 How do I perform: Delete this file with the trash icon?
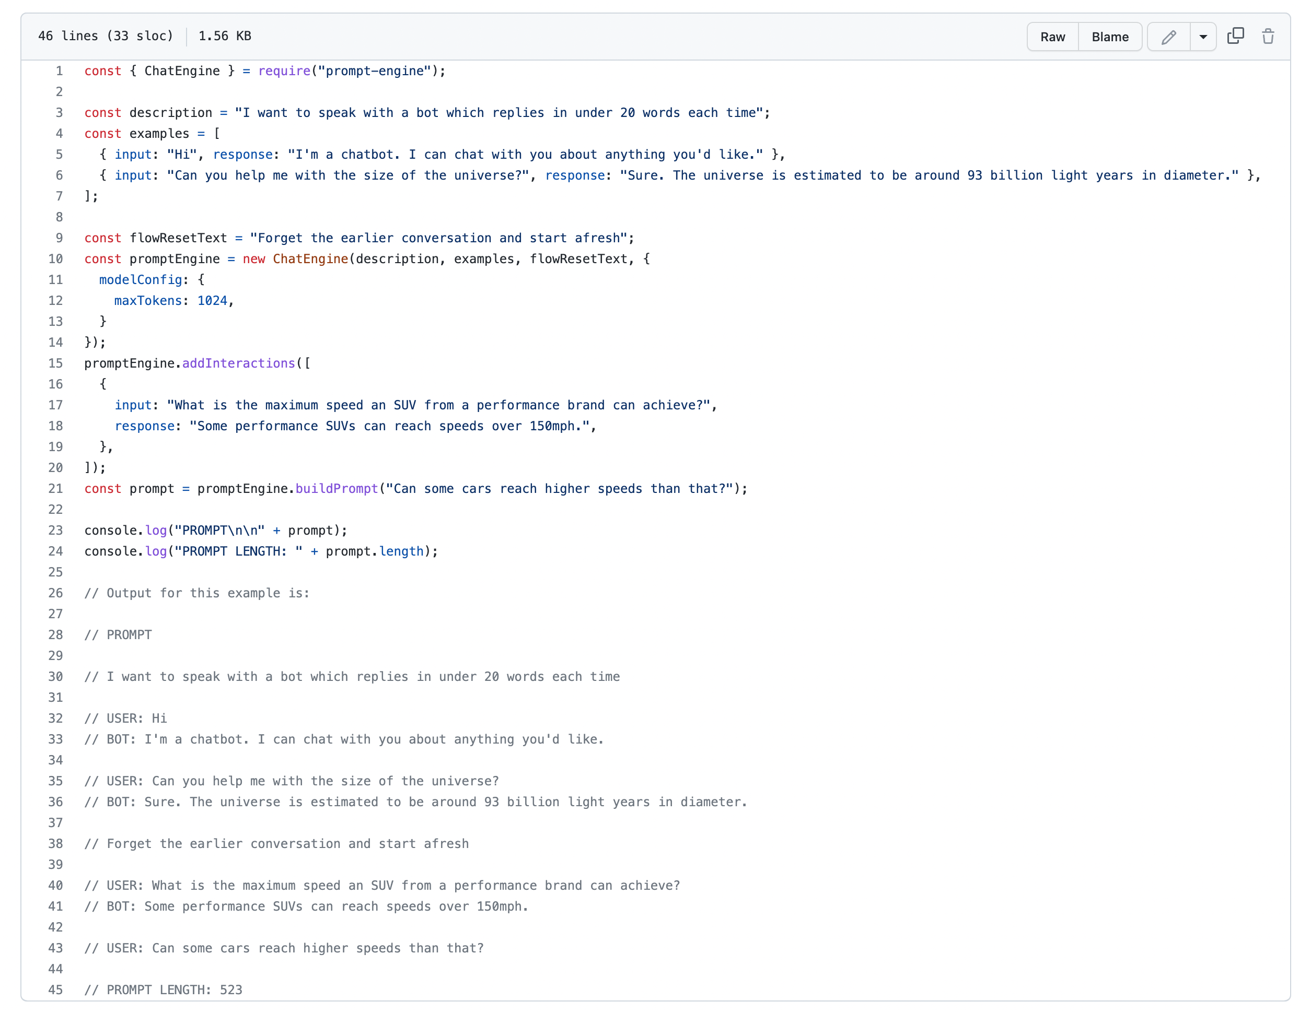click(x=1268, y=36)
